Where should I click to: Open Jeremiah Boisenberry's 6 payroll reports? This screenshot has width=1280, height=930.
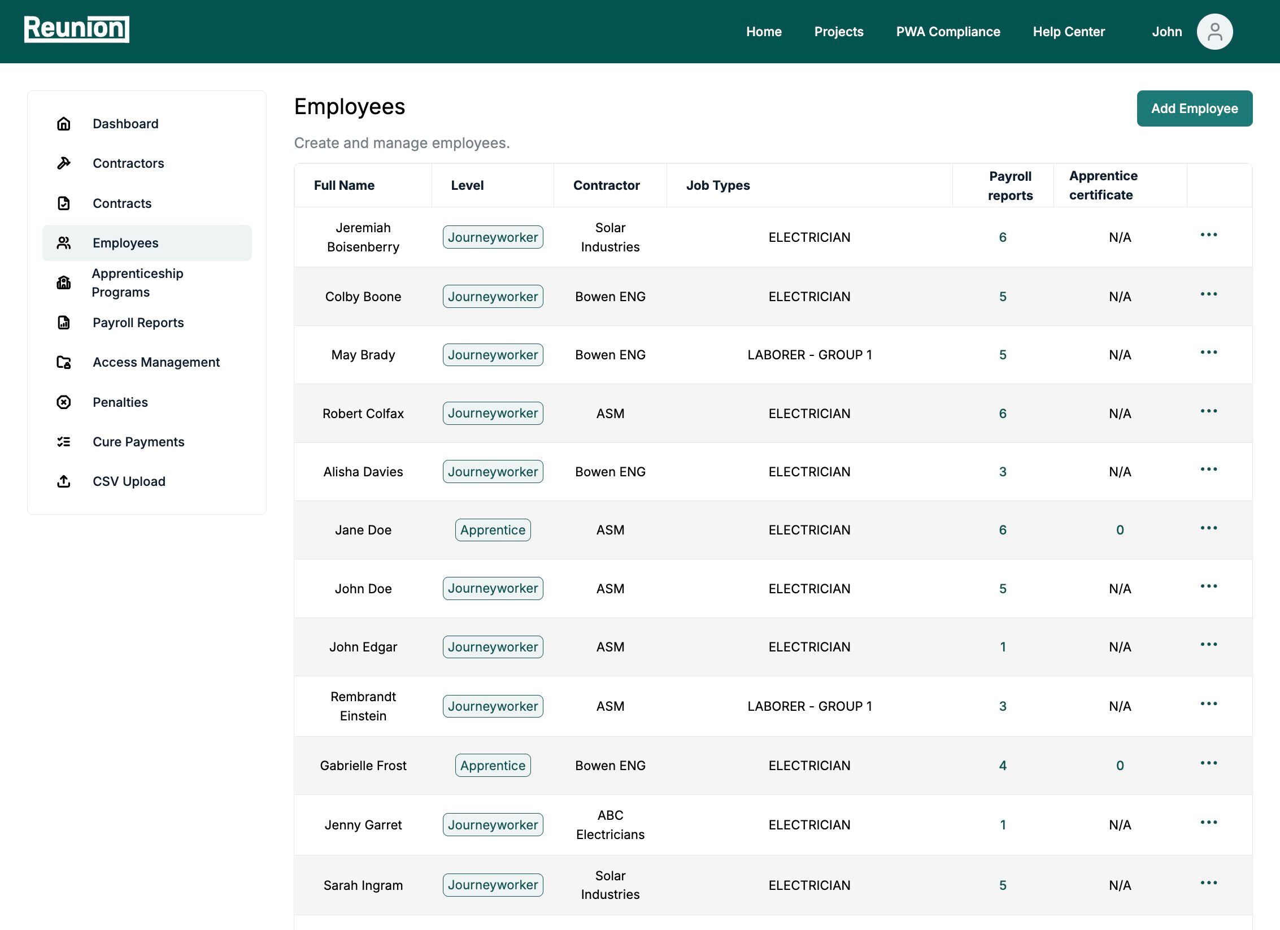(x=1003, y=237)
